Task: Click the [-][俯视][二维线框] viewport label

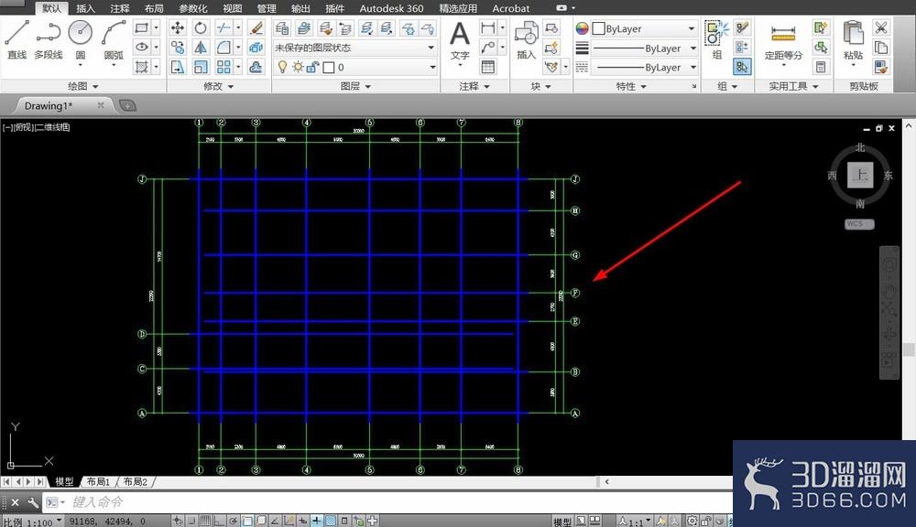Action: click(37, 127)
